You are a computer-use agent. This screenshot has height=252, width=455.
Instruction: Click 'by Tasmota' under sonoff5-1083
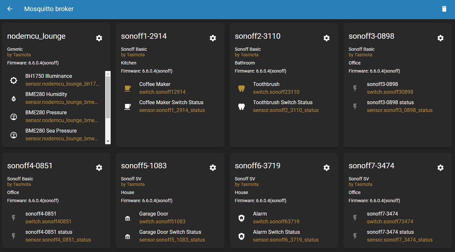[133, 184]
